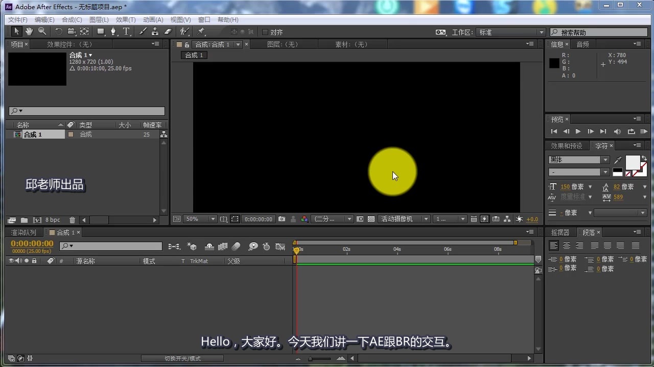Select the Pan Behind anchor tool
Image resolution: width=654 pixels, height=367 pixels.
click(84, 32)
